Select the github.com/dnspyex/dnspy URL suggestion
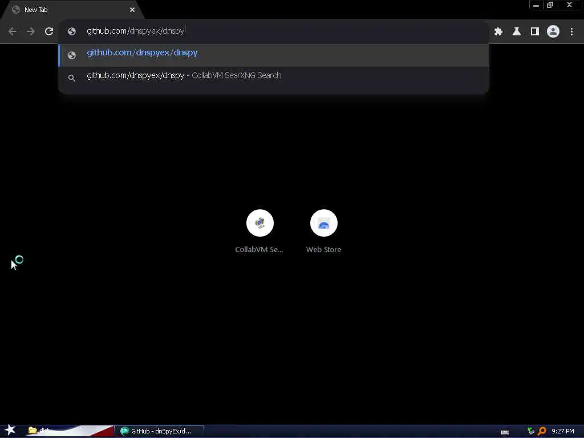The width and height of the screenshot is (584, 438). coord(274,55)
